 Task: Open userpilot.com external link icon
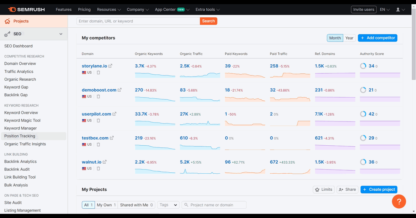(114, 114)
